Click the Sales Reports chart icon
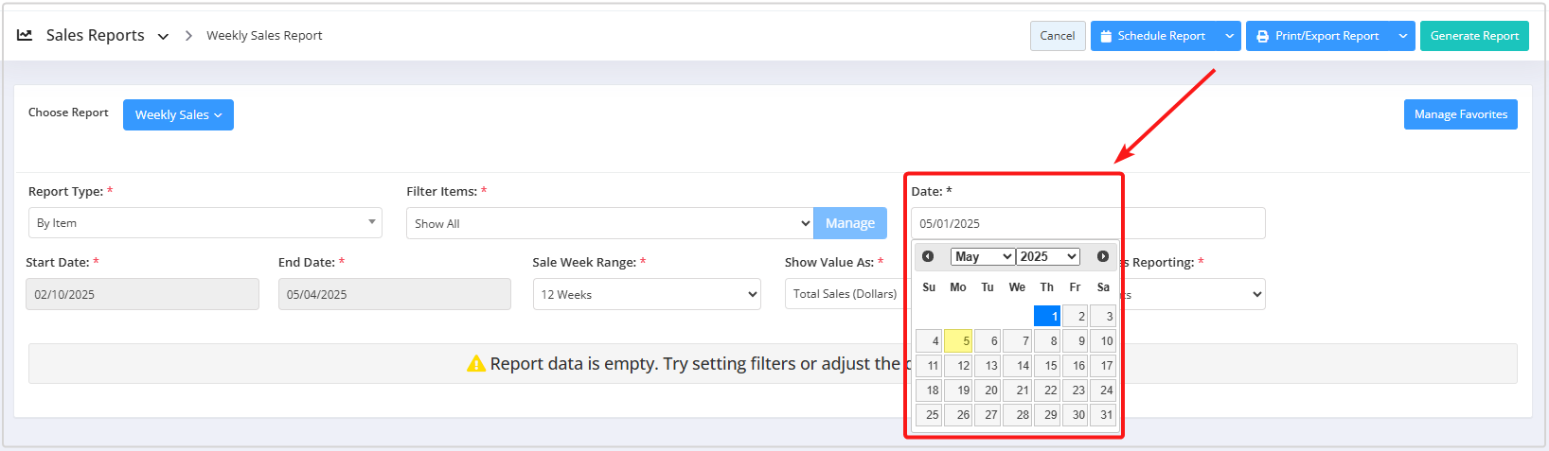The height and width of the screenshot is (451, 1549). 25,35
